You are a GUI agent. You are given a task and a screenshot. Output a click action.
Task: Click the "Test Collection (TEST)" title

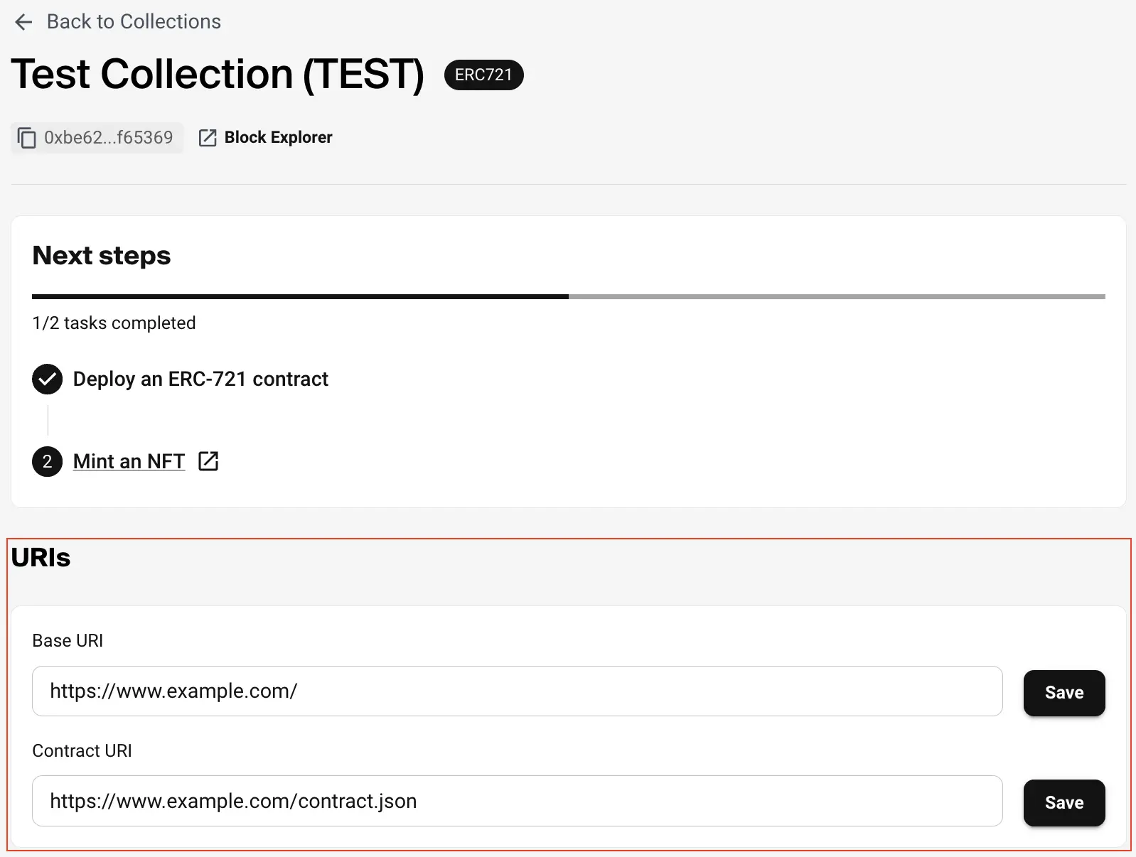[218, 75]
